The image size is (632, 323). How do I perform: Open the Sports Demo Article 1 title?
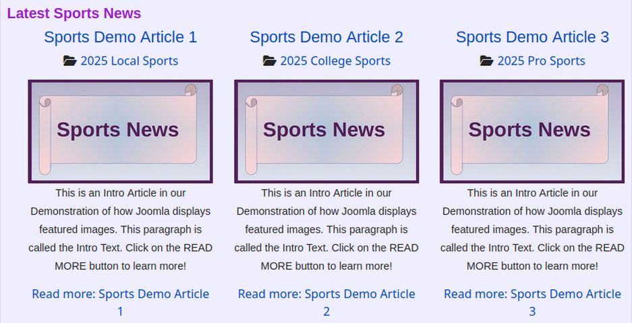click(x=120, y=37)
